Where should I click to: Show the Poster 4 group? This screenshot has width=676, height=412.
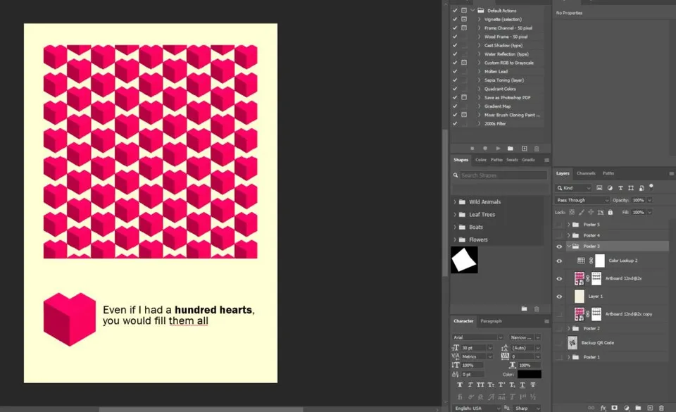click(x=559, y=235)
